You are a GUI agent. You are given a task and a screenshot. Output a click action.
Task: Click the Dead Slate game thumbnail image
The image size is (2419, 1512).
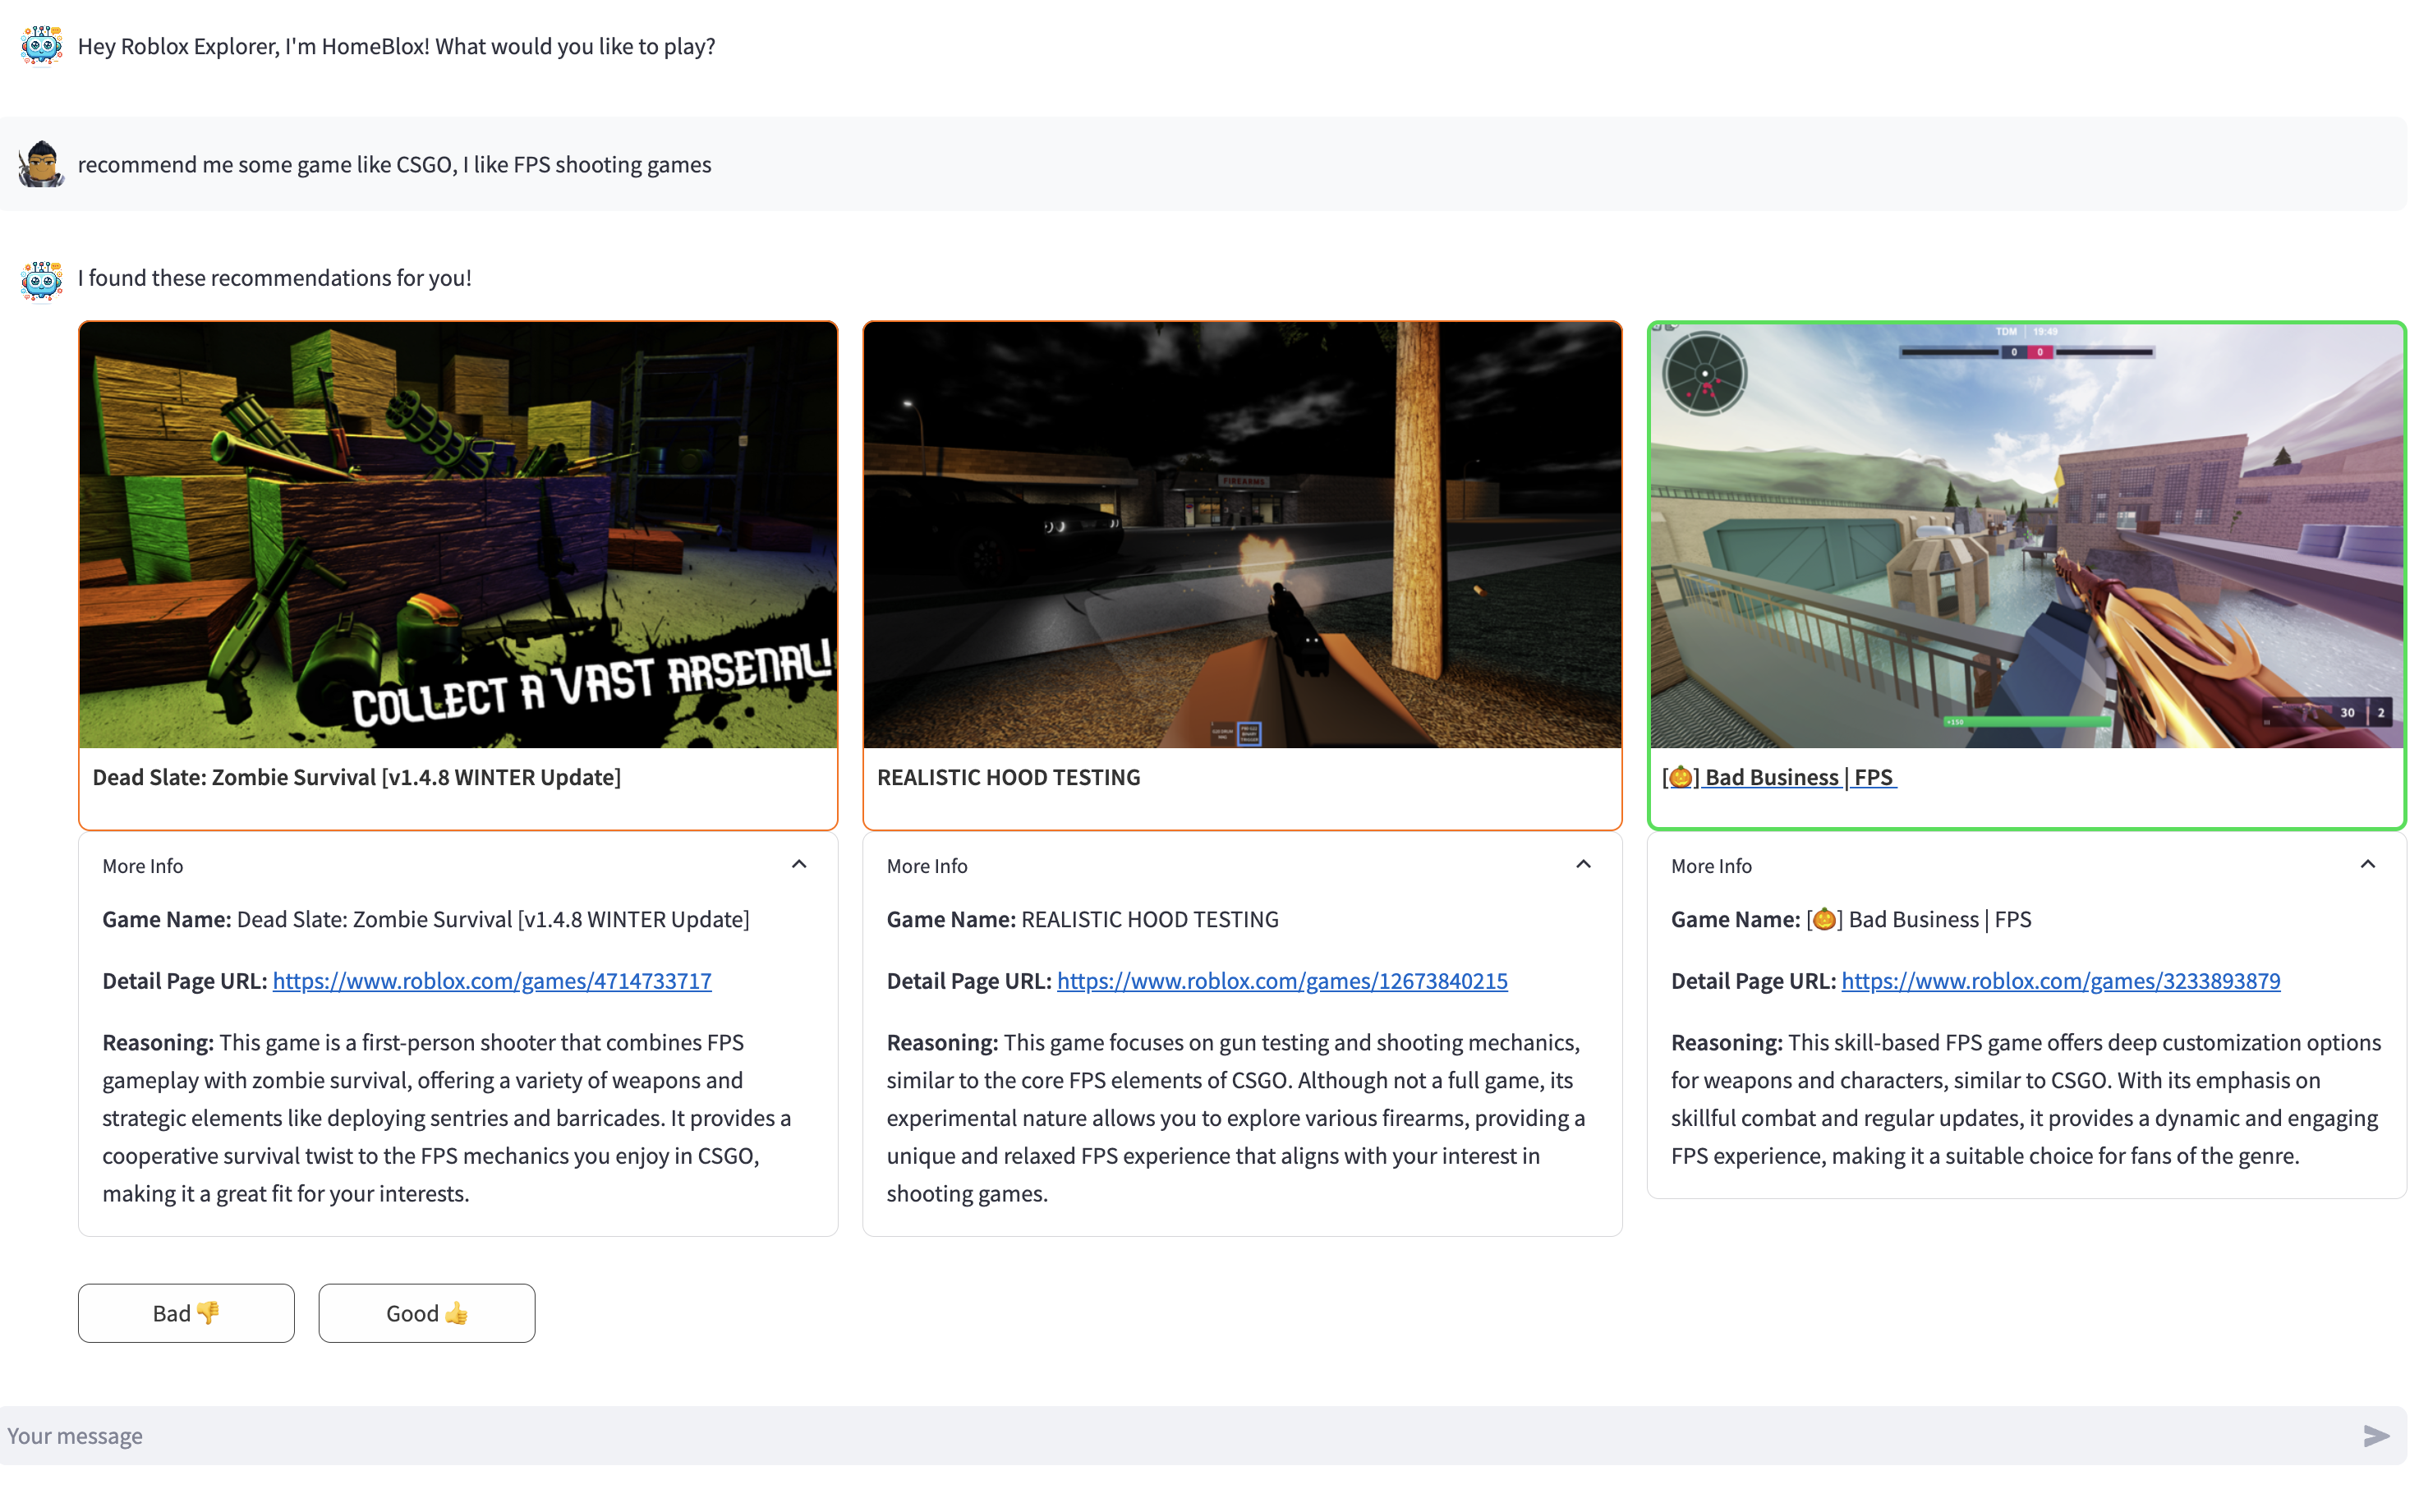pos(458,535)
